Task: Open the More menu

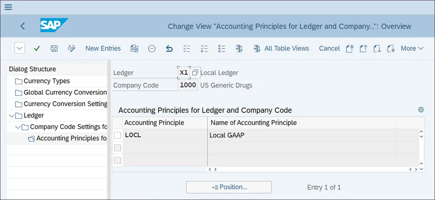Action: (412, 48)
